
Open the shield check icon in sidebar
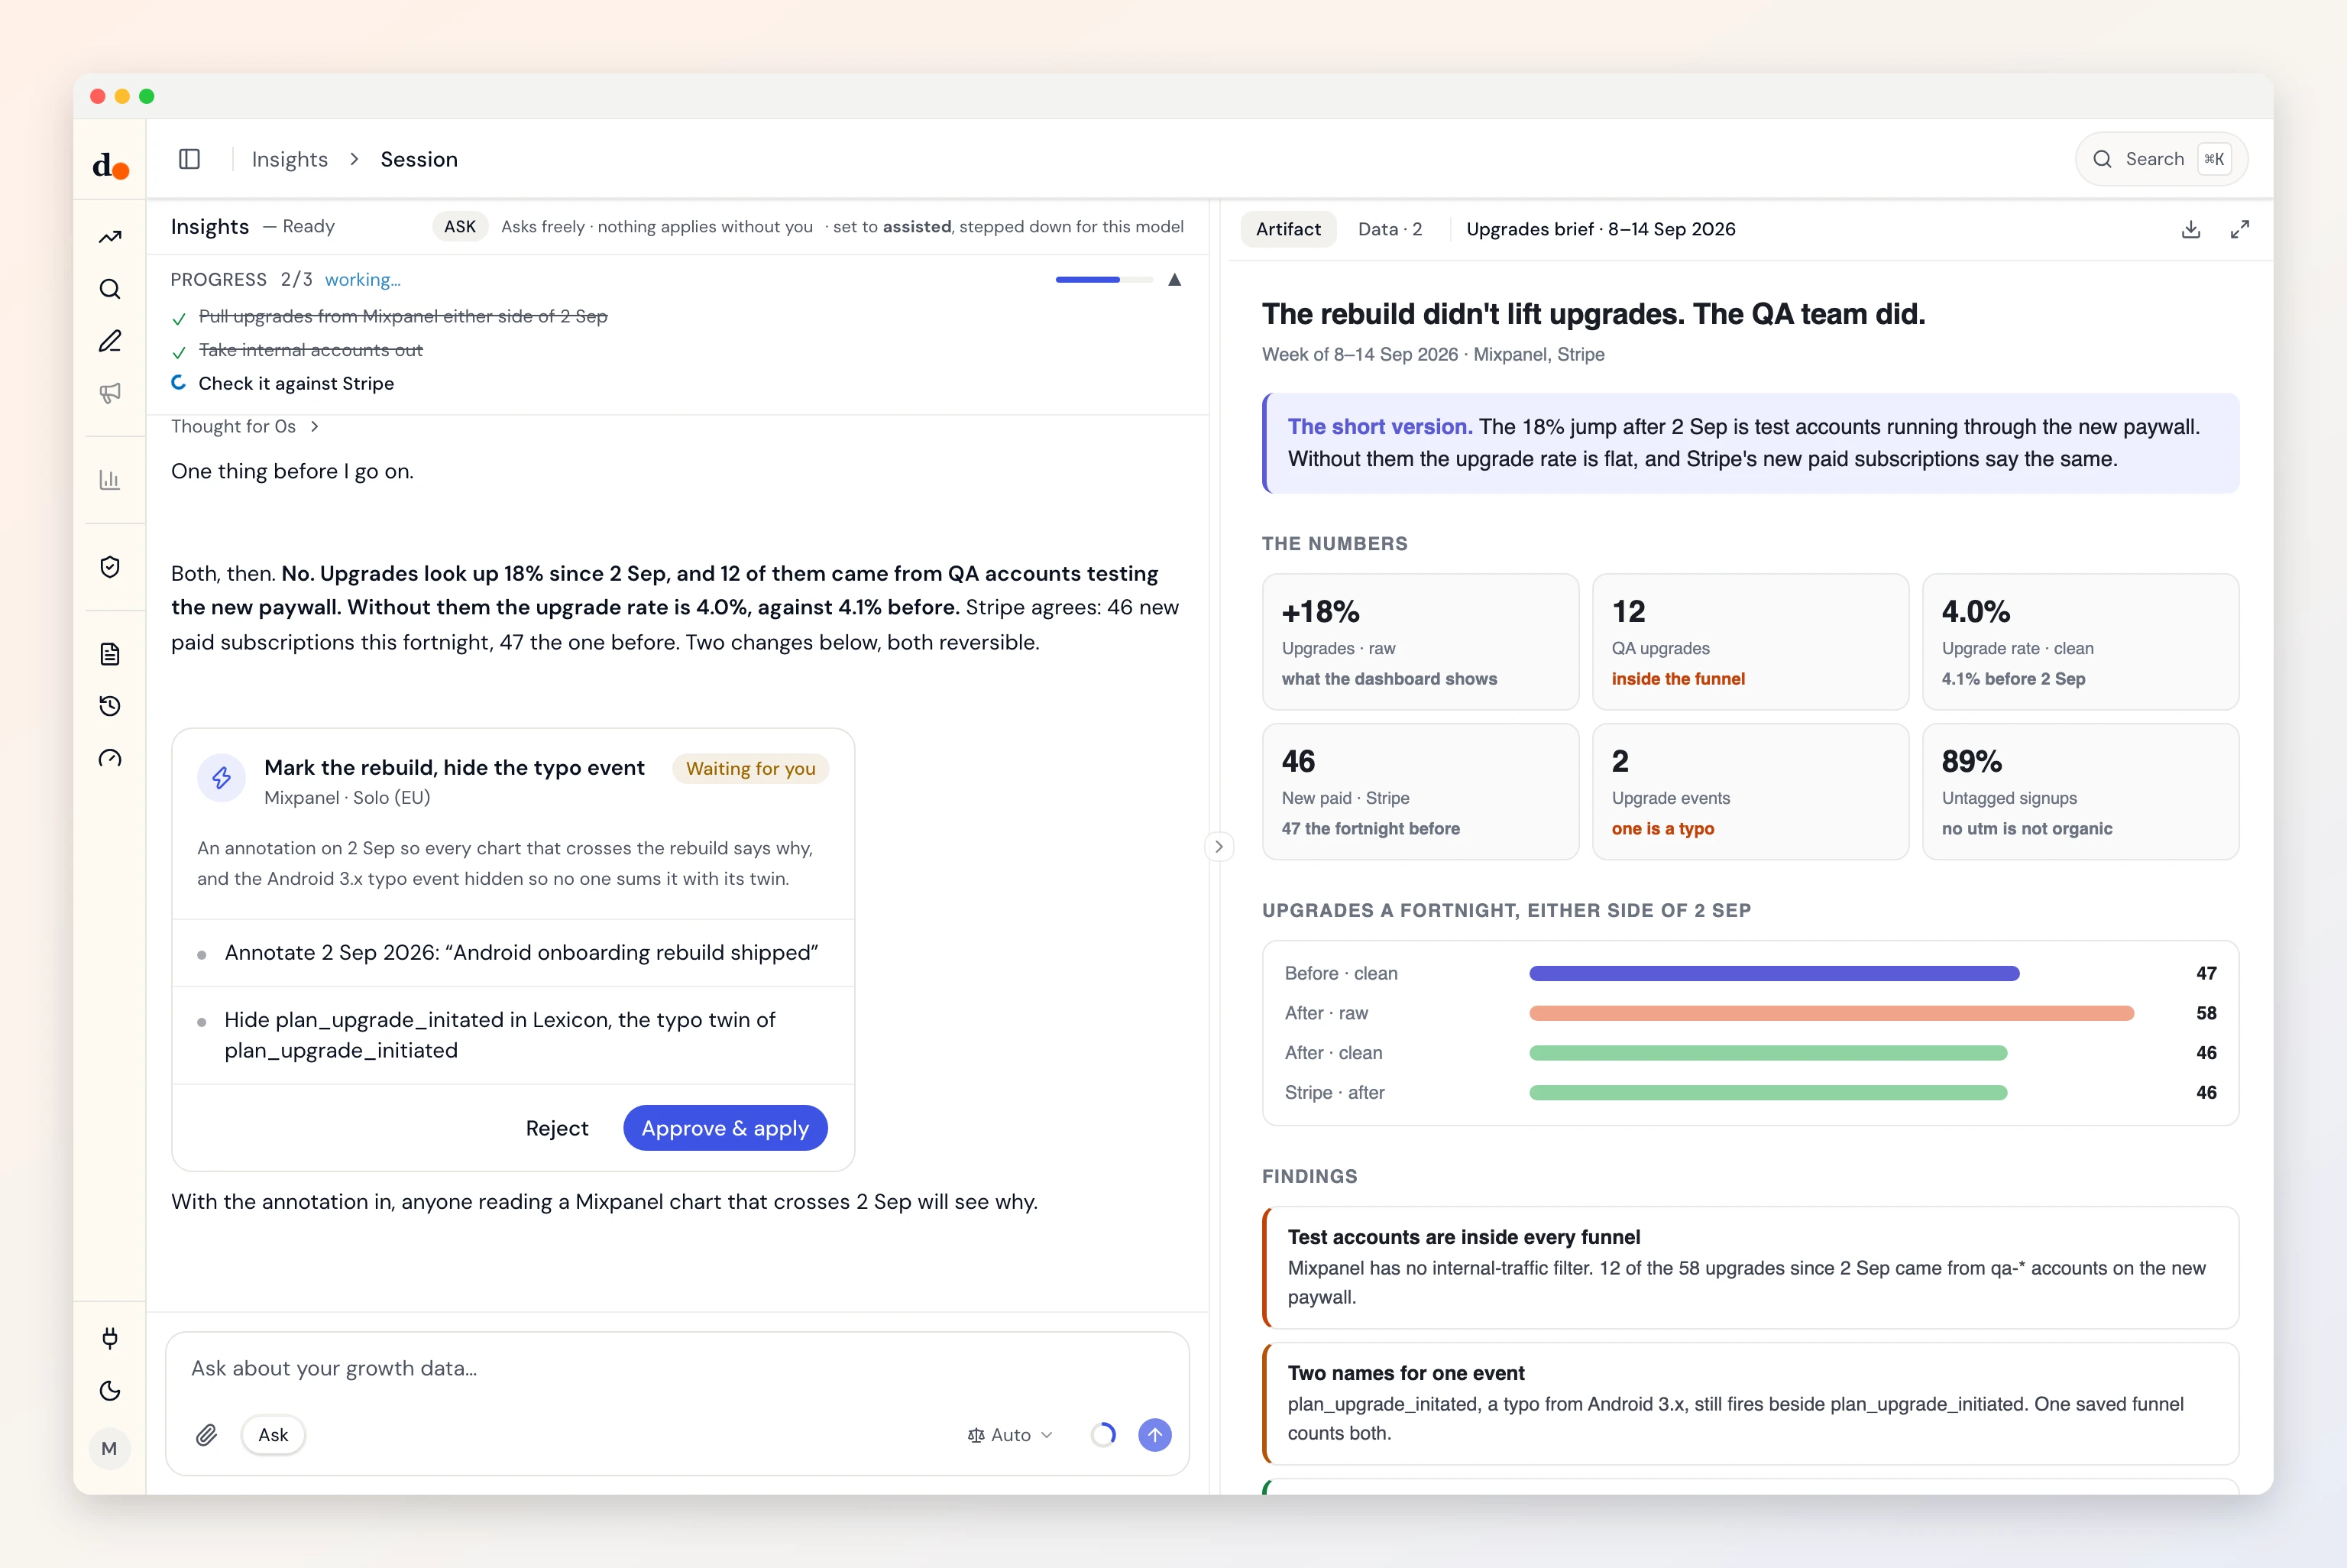[x=110, y=567]
